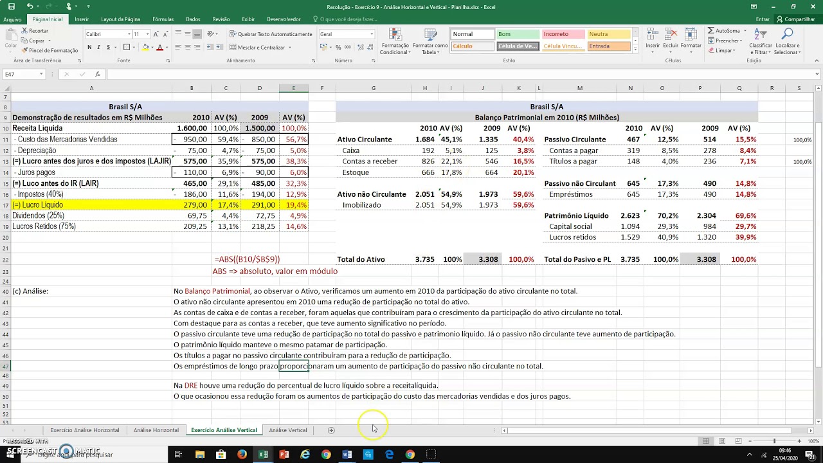Apply the Neutra cell style
This screenshot has width=823, height=463.
click(608, 34)
